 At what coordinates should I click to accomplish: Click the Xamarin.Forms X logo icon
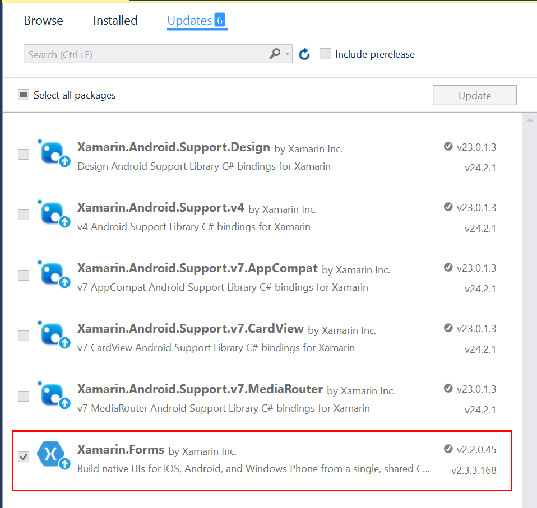pyautogui.click(x=53, y=455)
